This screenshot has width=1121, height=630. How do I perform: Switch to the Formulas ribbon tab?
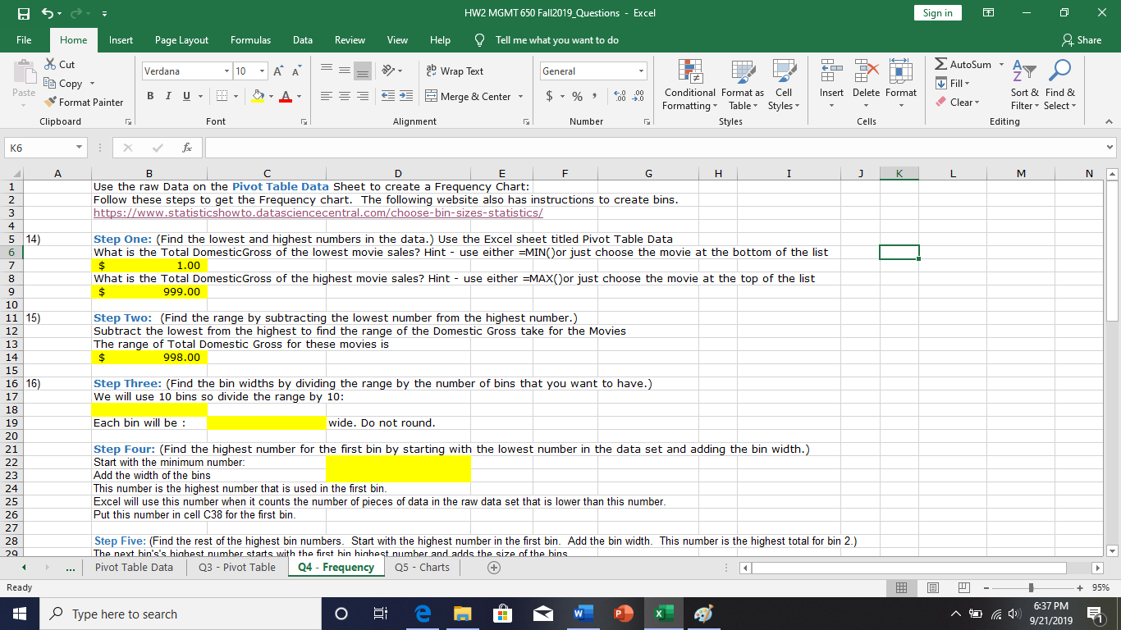point(250,39)
